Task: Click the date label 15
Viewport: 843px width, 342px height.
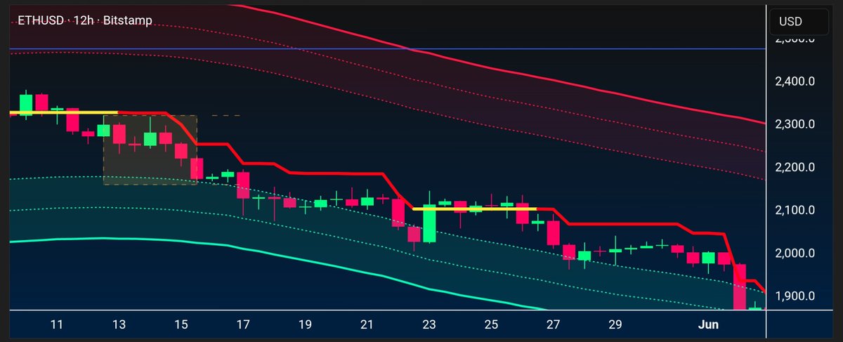Action: [x=181, y=324]
